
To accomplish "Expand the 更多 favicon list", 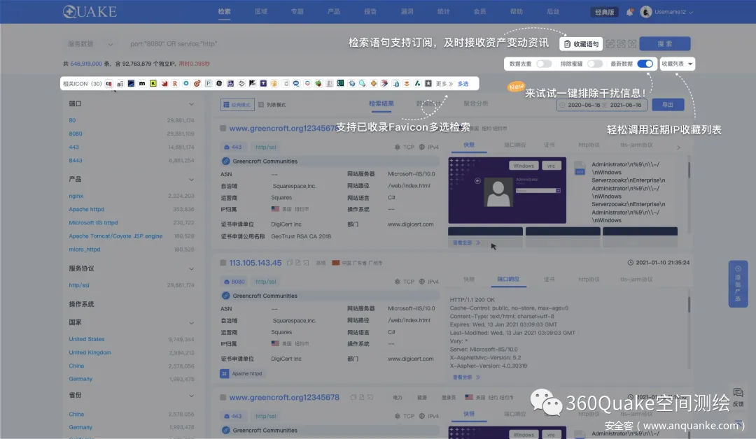I will (x=444, y=84).
